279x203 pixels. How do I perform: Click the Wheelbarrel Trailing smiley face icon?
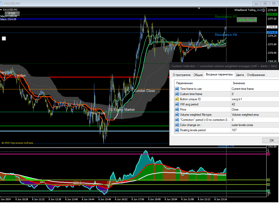coord(263,10)
